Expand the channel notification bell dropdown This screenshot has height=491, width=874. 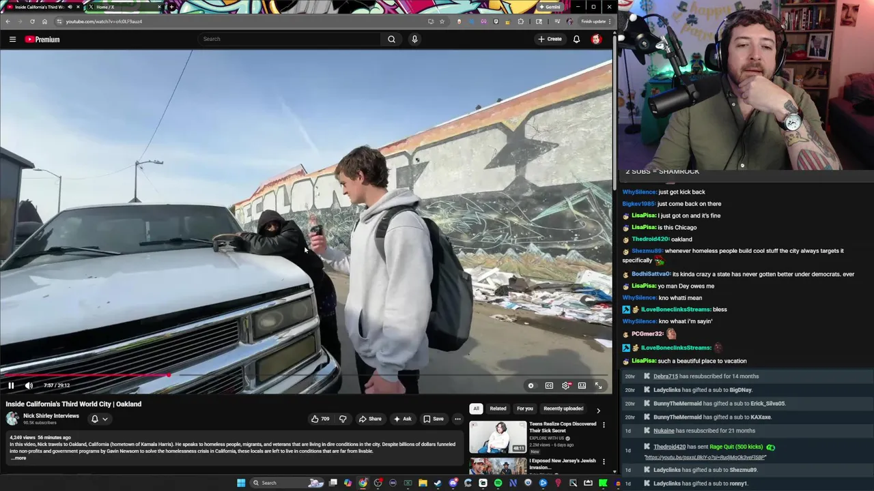tap(99, 419)
